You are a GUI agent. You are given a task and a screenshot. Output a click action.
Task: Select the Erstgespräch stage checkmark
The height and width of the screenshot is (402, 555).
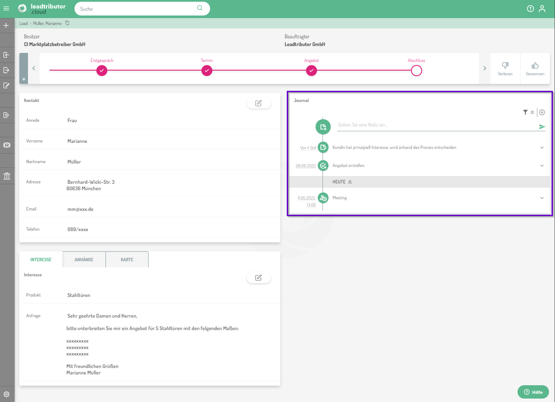coord(102,71)
